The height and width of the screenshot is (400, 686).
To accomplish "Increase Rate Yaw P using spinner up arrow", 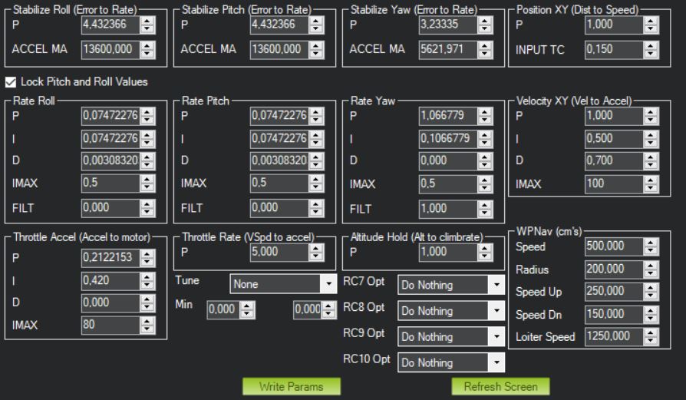I will 485,113.
